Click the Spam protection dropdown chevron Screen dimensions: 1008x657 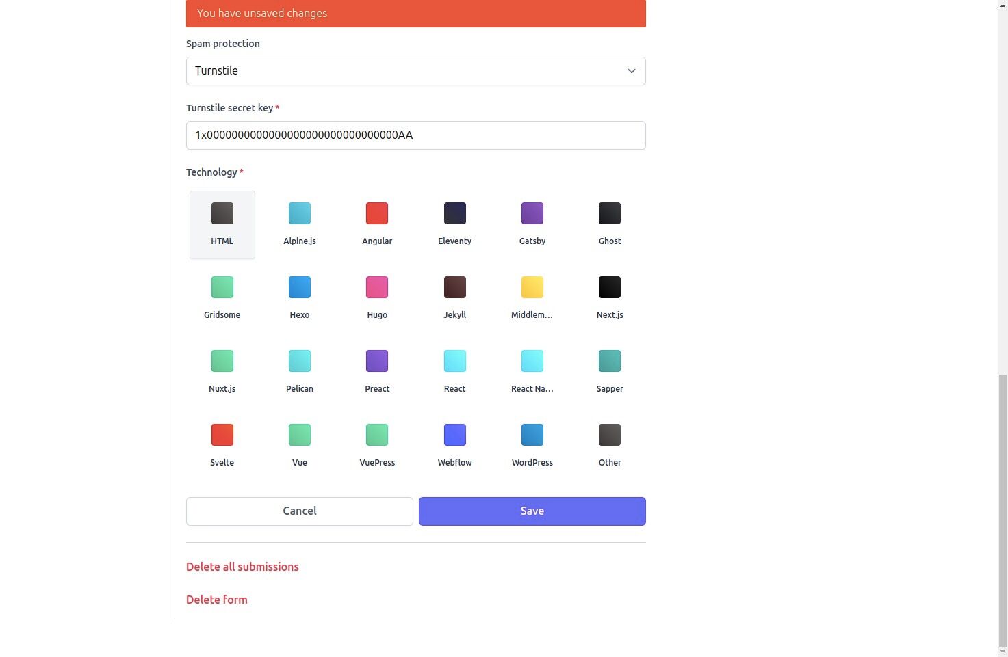630,70
